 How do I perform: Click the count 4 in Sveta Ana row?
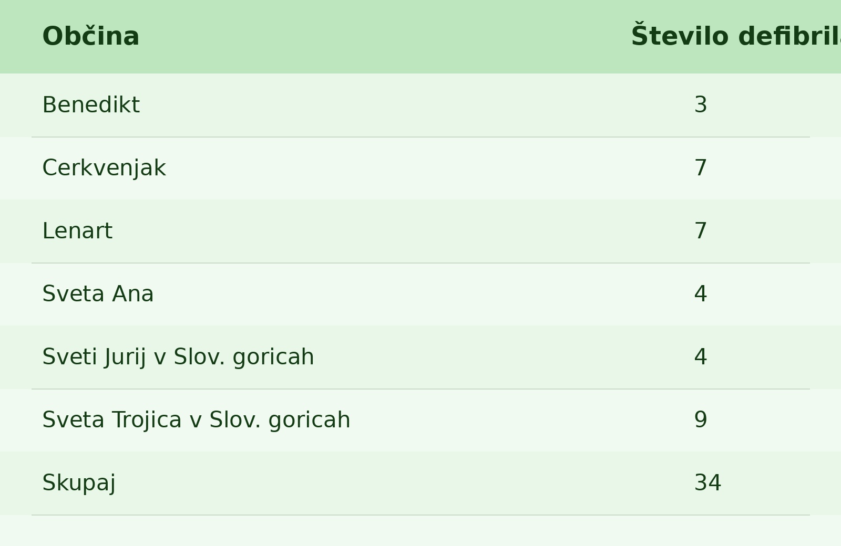(x=701, y=295)
